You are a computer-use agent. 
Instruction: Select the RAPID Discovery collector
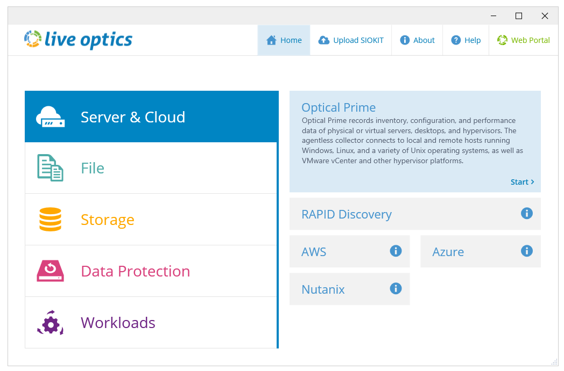coord(415,214)
